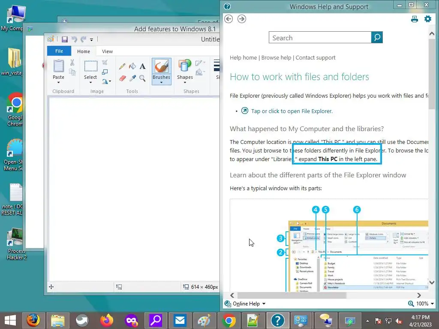Select the Text tool in Paint
The height and width of the screenshot is (329, 439).
coord(142,66)
